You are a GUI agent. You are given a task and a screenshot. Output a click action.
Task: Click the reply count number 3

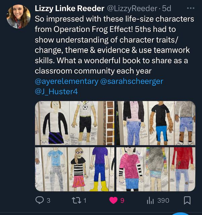click(x=48, y=200)
